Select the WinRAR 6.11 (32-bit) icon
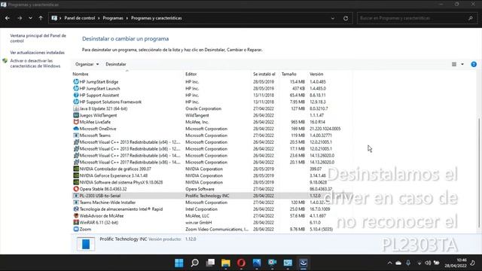This screenshot has height=271, width=482. [76, 223]
